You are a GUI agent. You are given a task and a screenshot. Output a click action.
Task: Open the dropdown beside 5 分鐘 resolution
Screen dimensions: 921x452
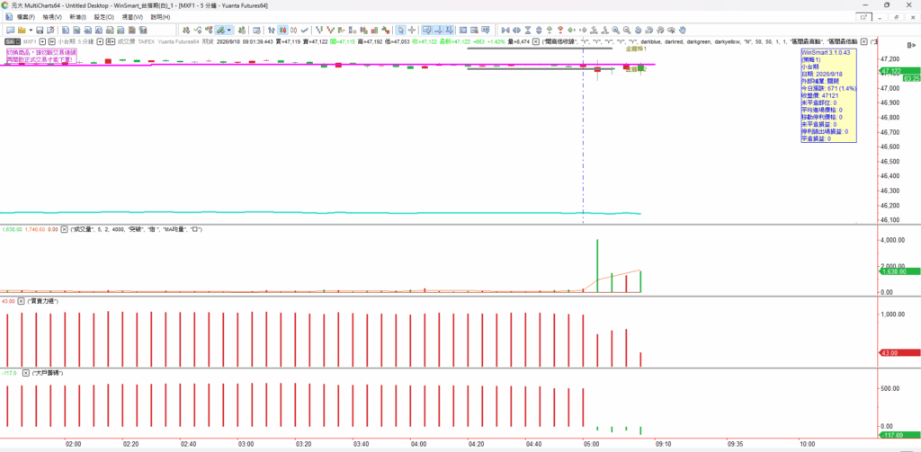click(x=100, y=41)
